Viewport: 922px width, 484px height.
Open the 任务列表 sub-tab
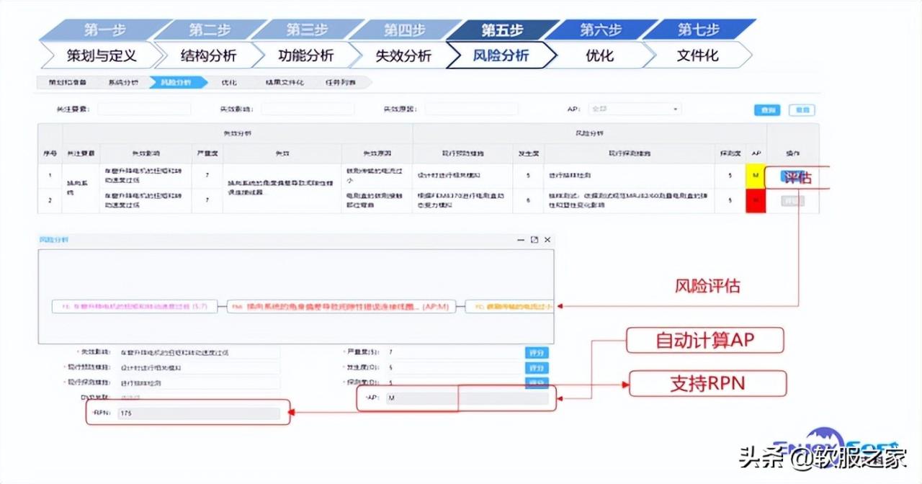(x=340, y=82)
